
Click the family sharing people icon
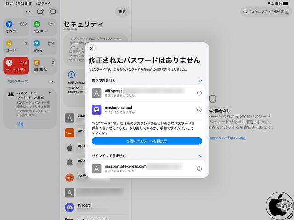click(x=11, y=94)
